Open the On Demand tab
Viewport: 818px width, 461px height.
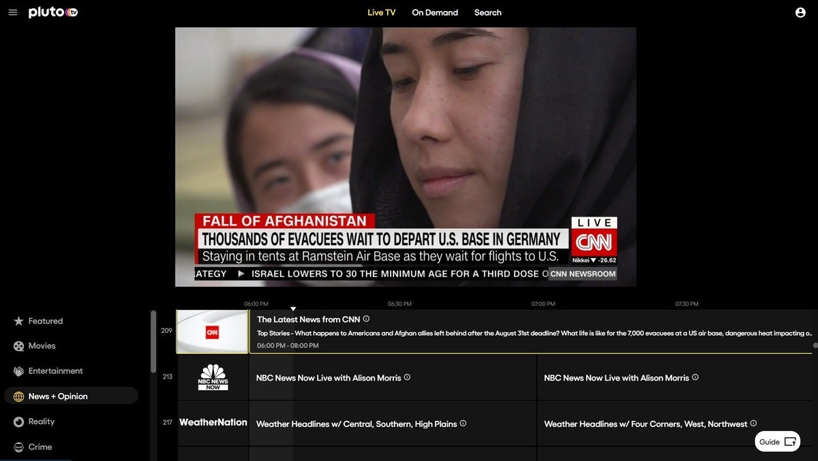435,12
